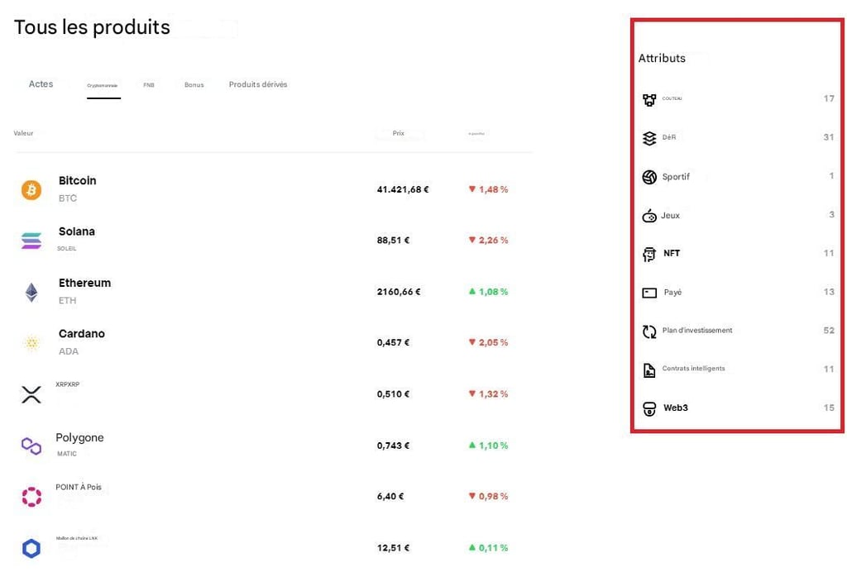Select the Polygone logo icon
Viewport: 847px width, 572px height.
(31, 445)
